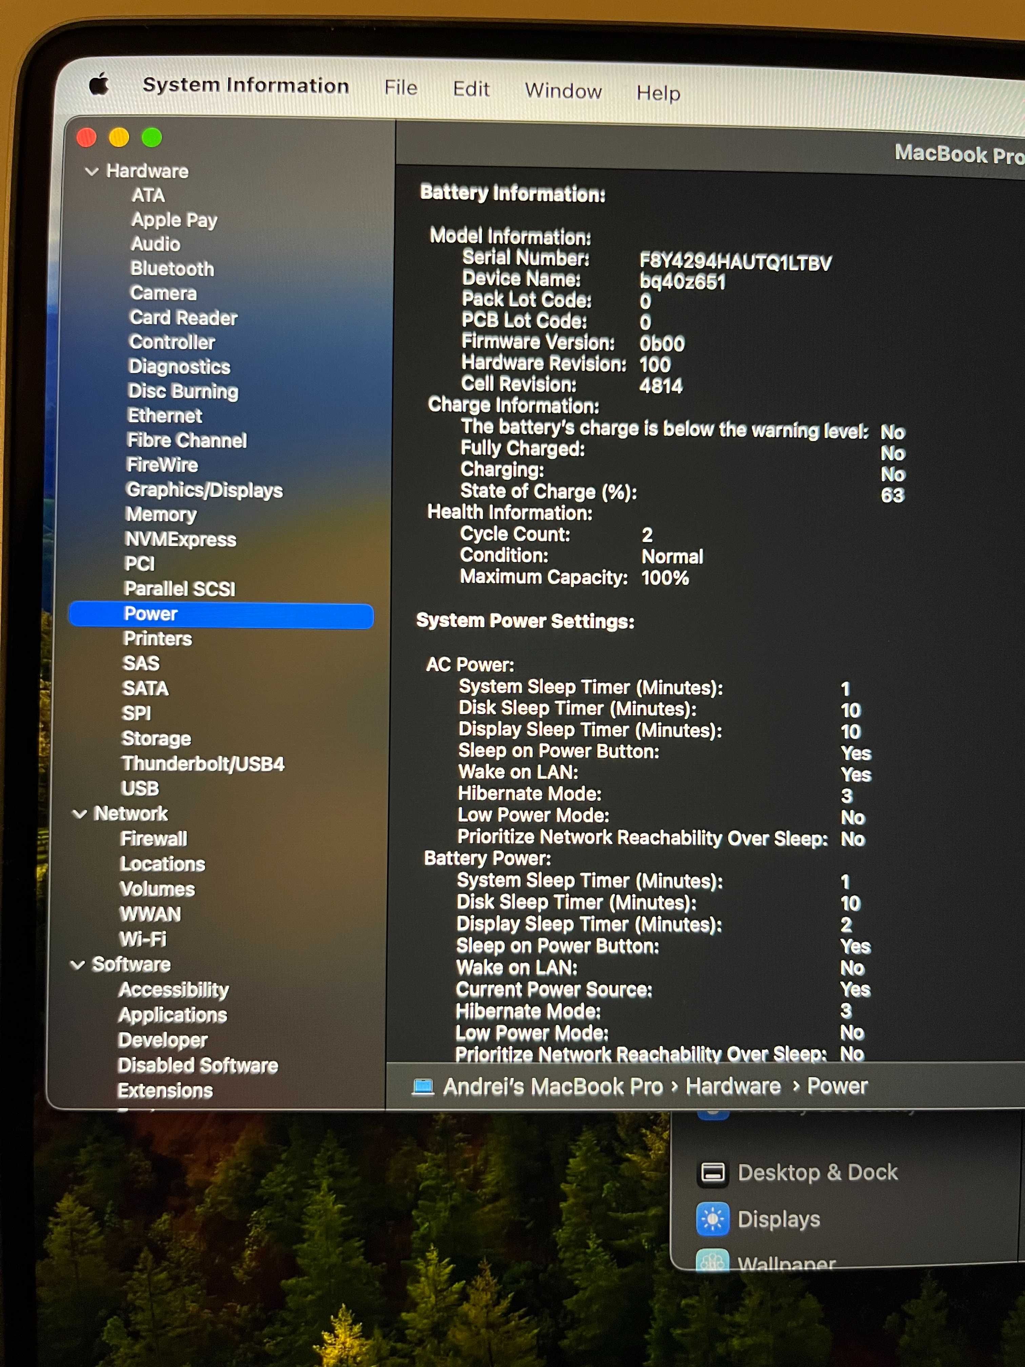Select Applications in the sidebar
This screenshot has height=1367, width=1025.
click(173, 1015)
